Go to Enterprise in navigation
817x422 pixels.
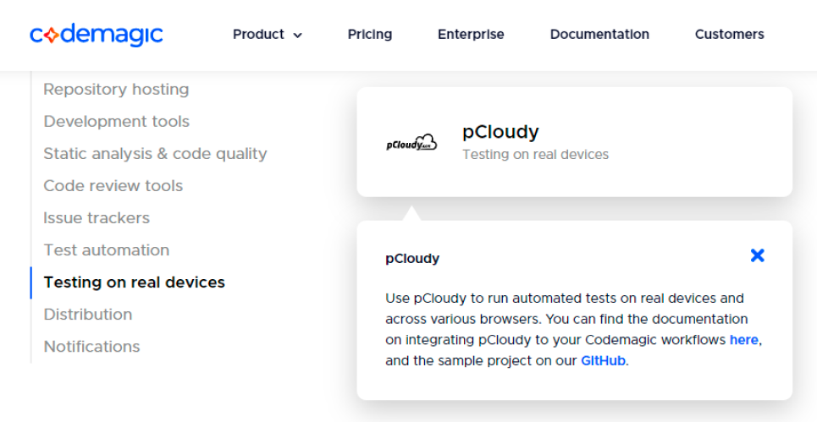point(471,35)
